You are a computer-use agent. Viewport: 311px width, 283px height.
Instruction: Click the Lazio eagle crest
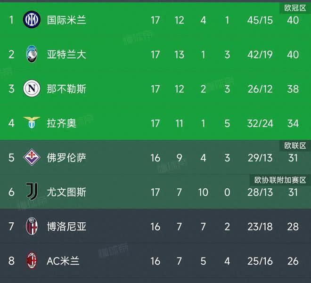coord(32,122)
